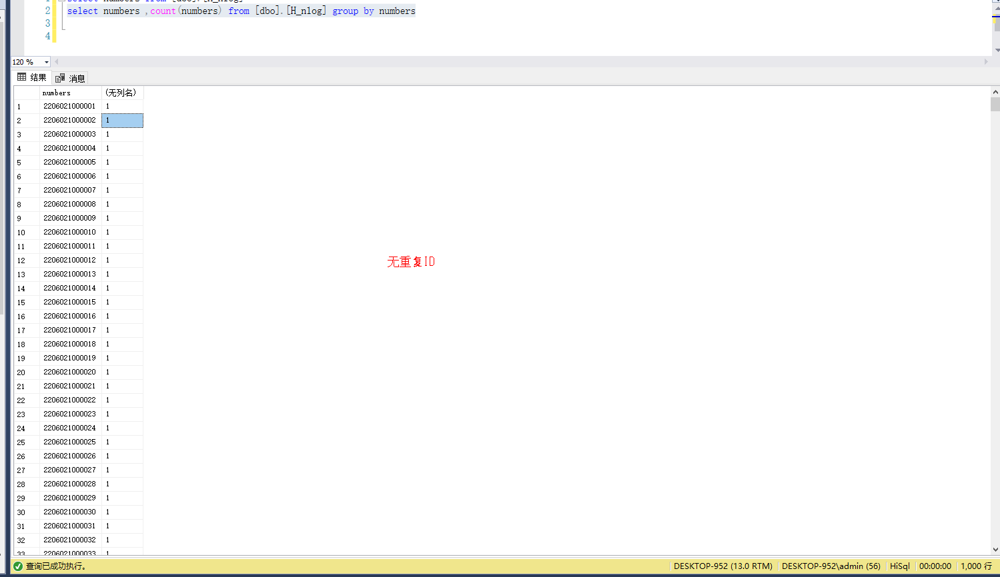
Task: Click scroll-down arrow of results grid scrollbar
Action: pos(995,550)
